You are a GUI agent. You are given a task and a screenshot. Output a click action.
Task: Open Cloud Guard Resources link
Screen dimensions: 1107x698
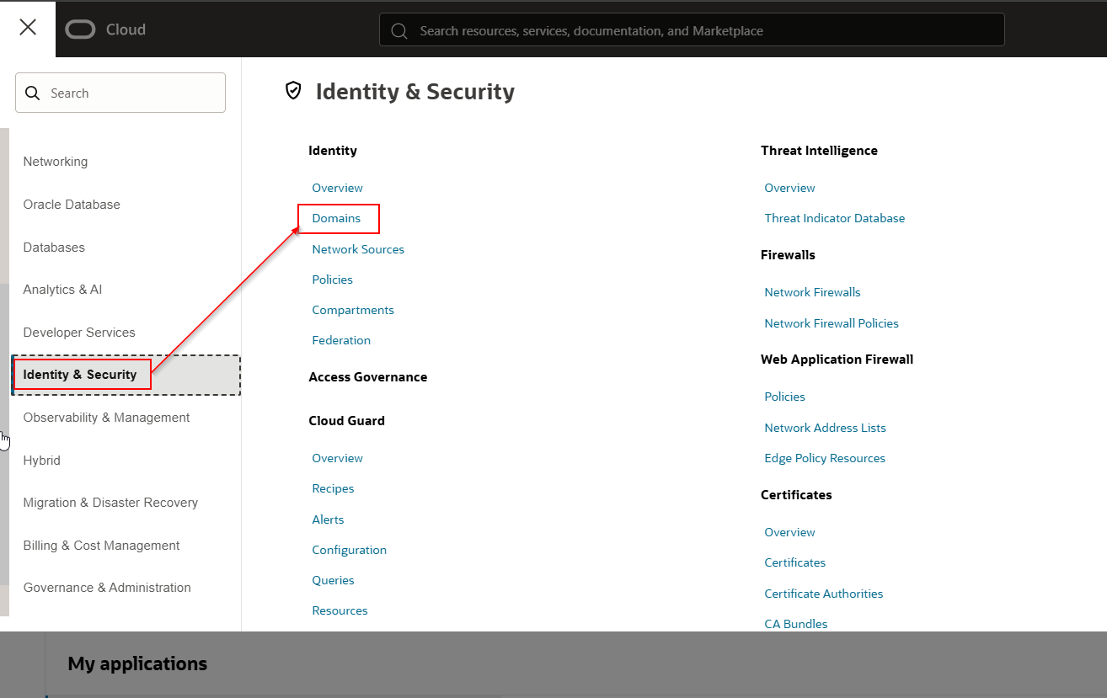pos(340,610)
